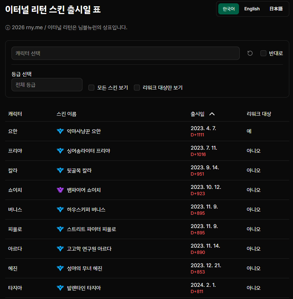Click the grade icon beside 고고학 연구원 아르다

click(60, 249)
